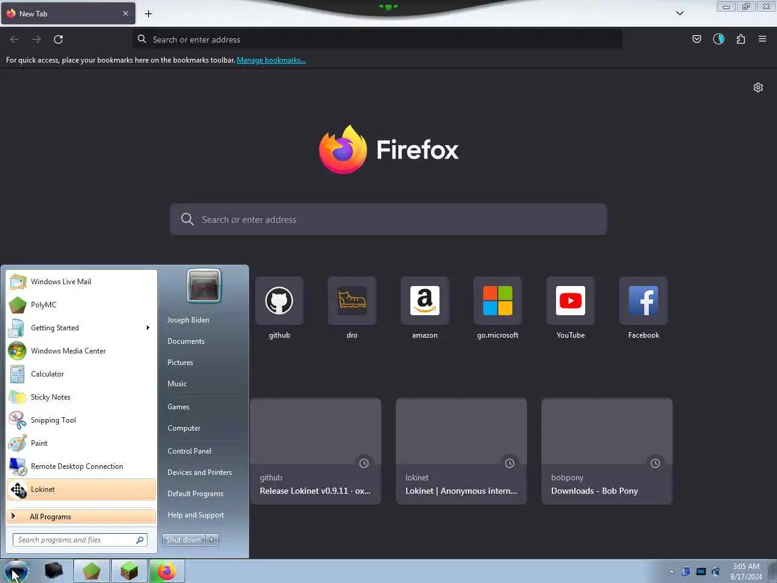Open new tab page settings gear

pos(758,87)
